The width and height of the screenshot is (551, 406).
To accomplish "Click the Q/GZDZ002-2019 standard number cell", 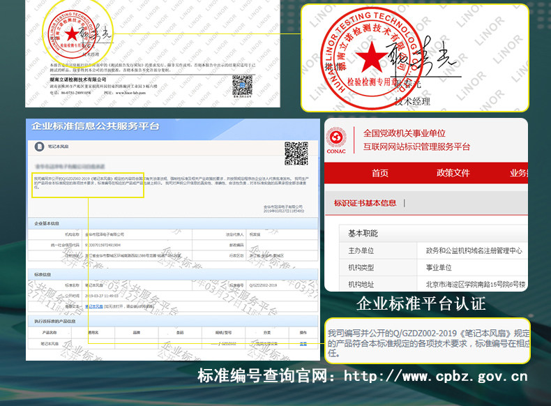I will pyautogui.click(x=263, y=285).
